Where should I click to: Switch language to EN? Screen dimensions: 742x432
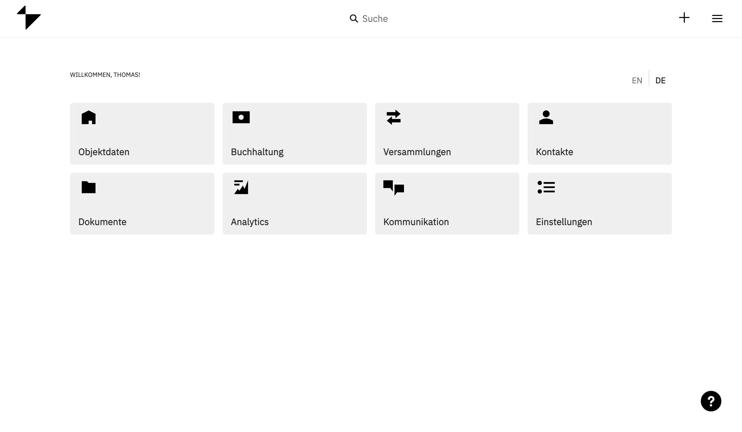pos(637,80)
